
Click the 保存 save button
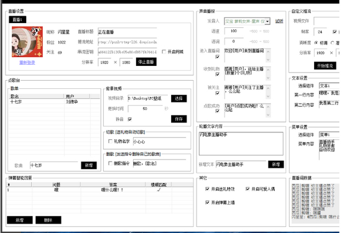pyautogui.click(x=179, y=119)
